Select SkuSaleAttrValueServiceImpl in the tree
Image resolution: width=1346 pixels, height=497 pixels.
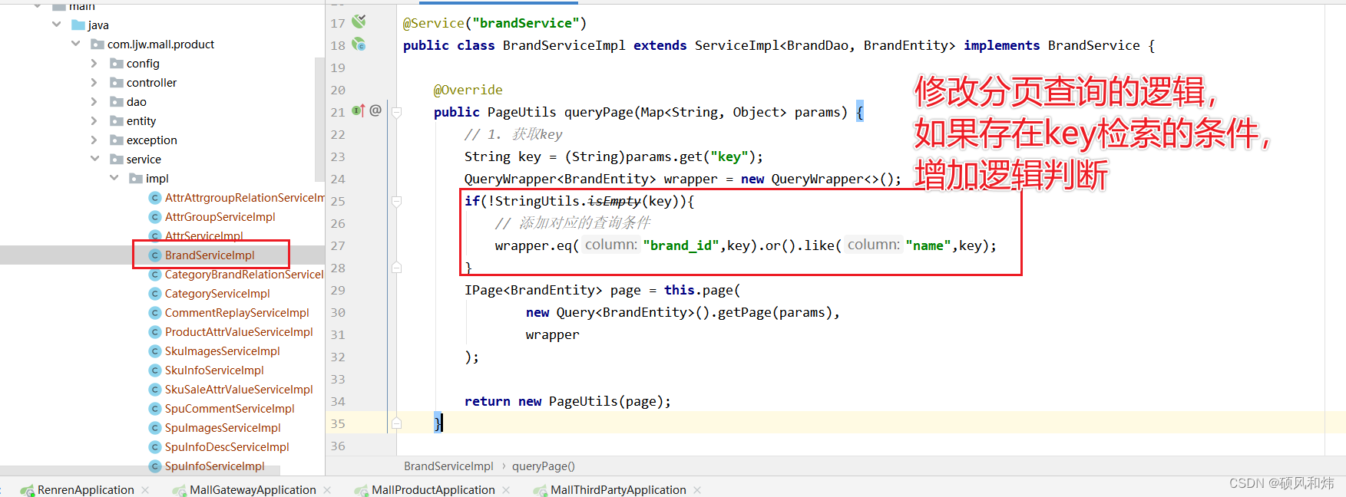pos(239,390)
